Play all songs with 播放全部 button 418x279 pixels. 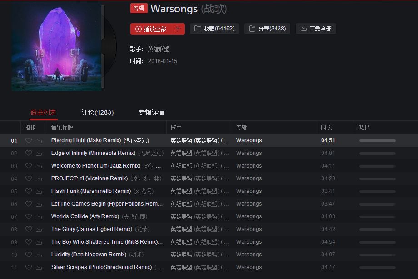151,29
